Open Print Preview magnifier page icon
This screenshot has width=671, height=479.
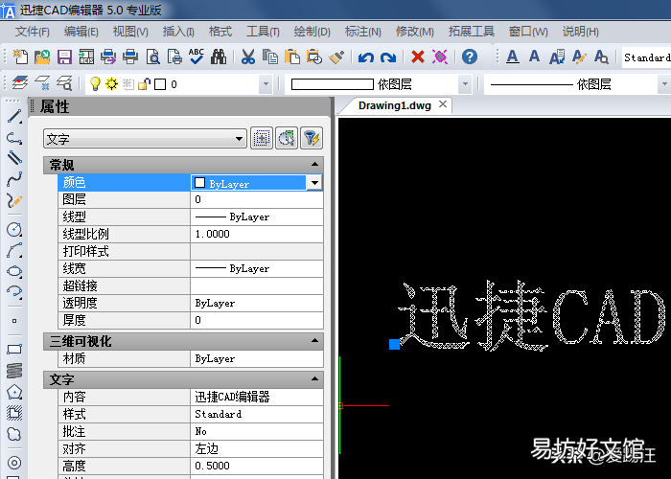pyautogui.click(x=152, y=57)
